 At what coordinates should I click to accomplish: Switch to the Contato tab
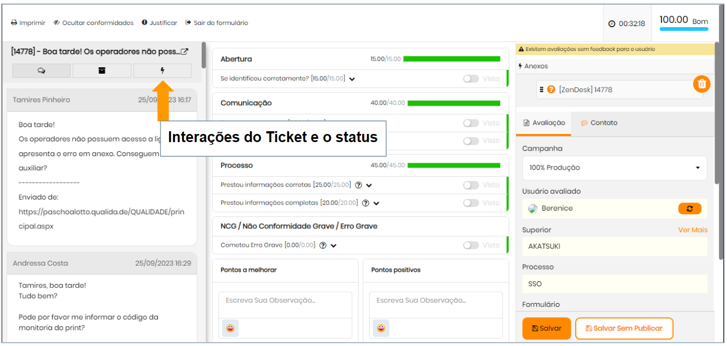coord(599,123)
